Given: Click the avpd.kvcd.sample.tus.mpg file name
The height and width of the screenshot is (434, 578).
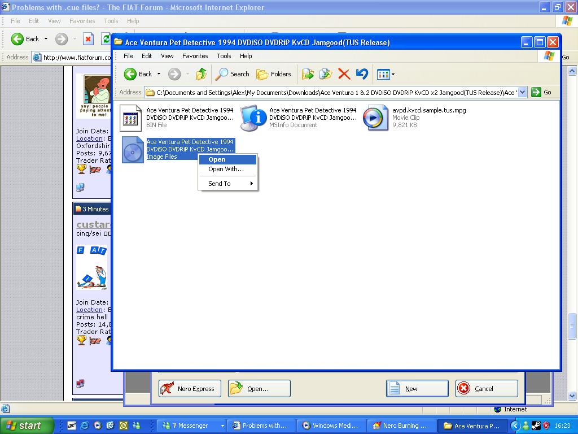Looking at the screenshot, I should click(x=429, y=110).
